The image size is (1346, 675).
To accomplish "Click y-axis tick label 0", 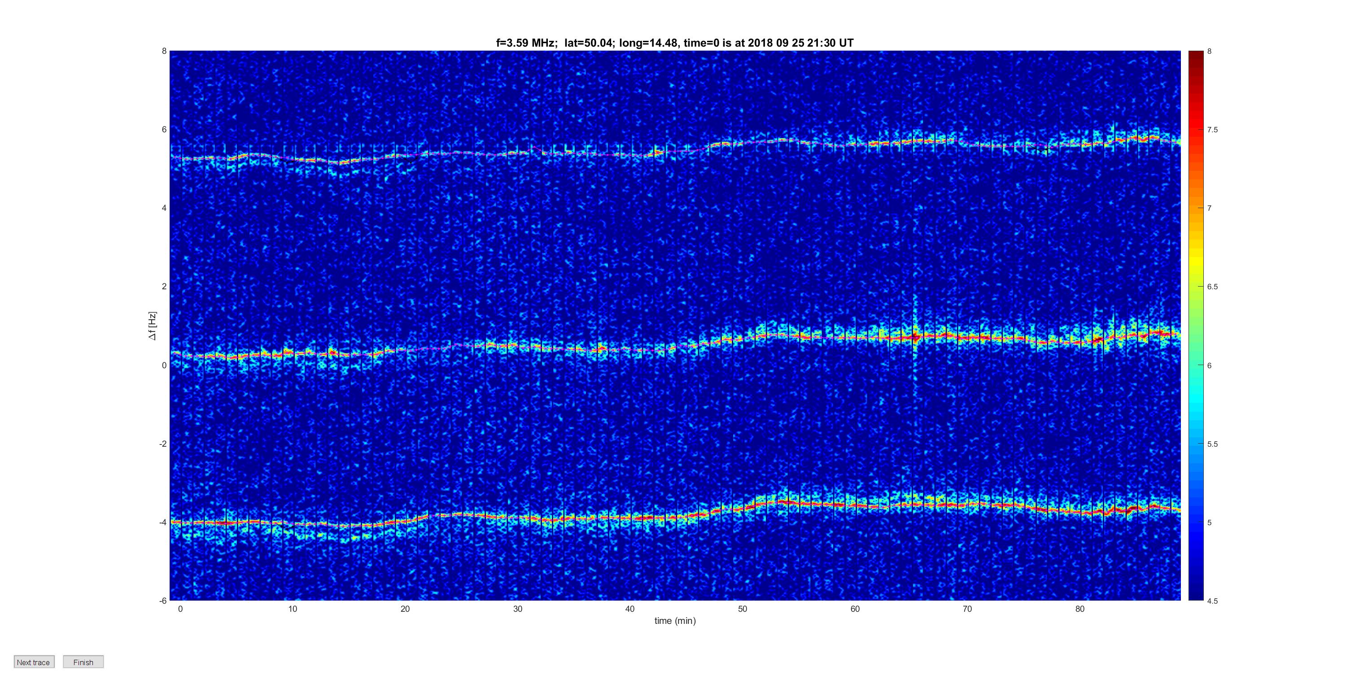I will tap(164, 365).
